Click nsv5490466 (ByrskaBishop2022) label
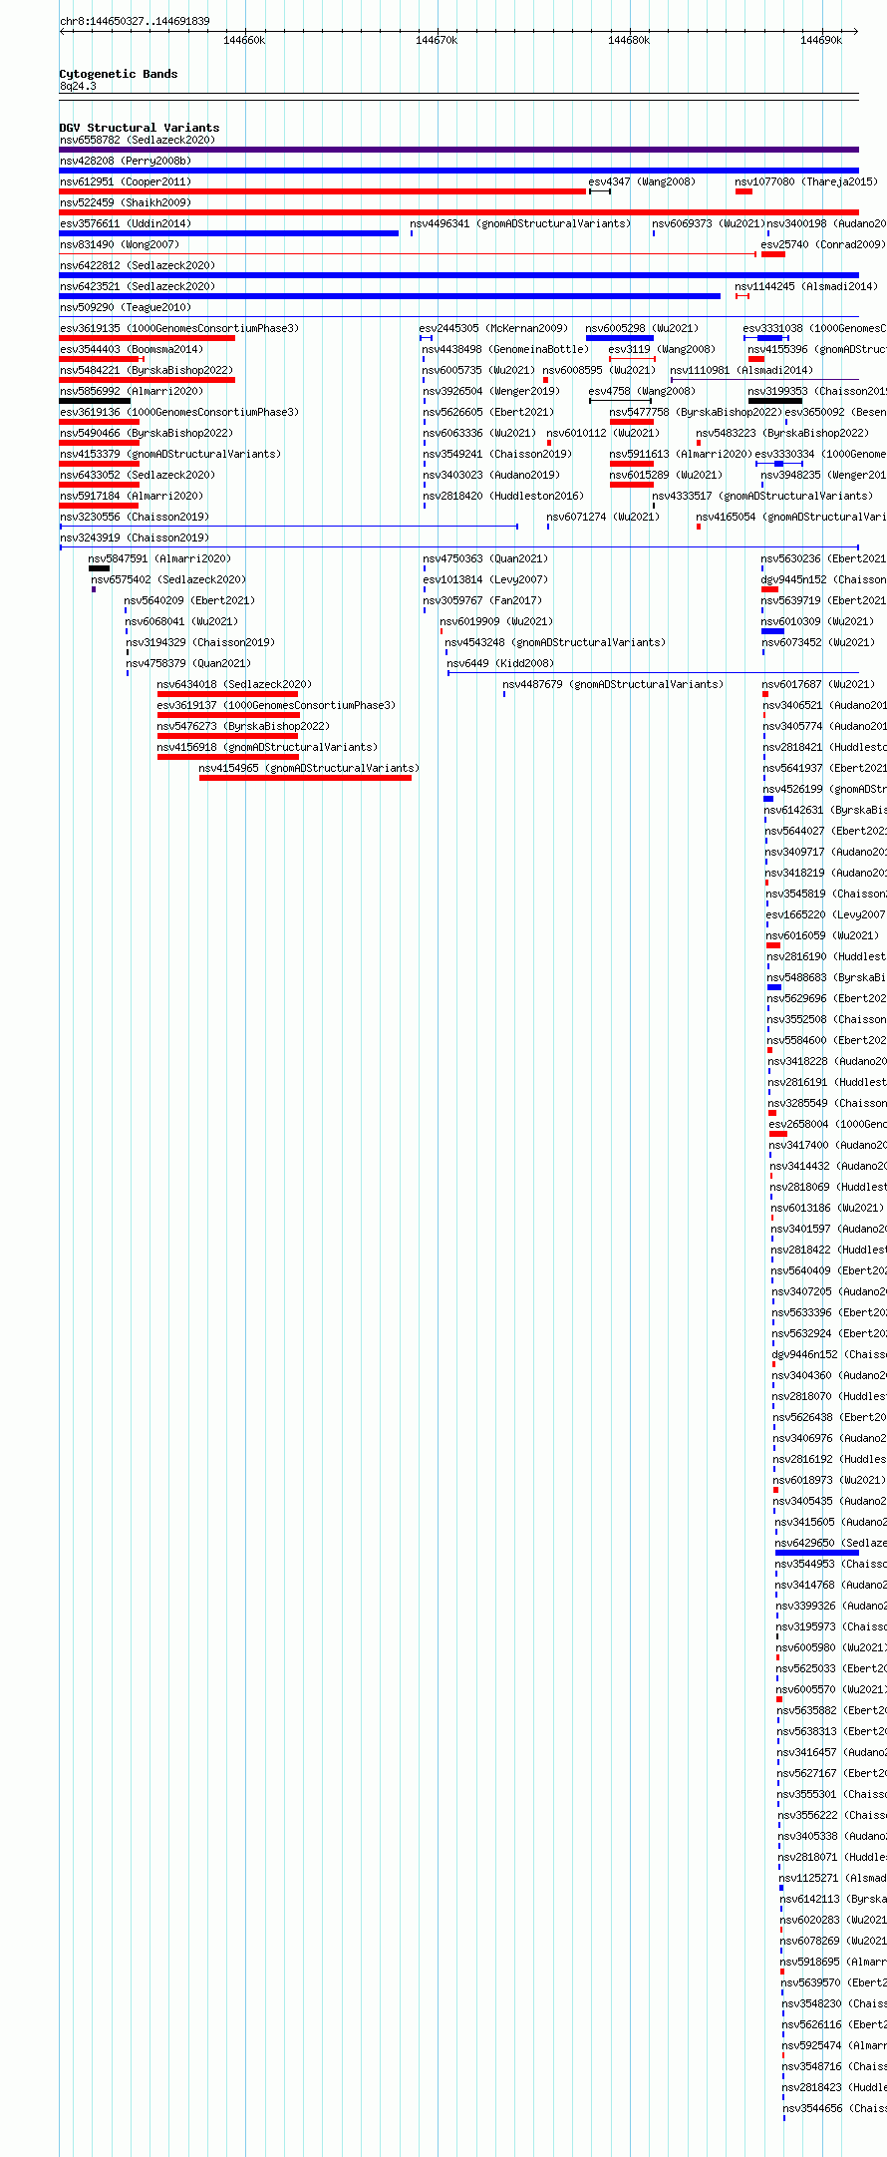 pyautogui.click(x=147, y=433)
